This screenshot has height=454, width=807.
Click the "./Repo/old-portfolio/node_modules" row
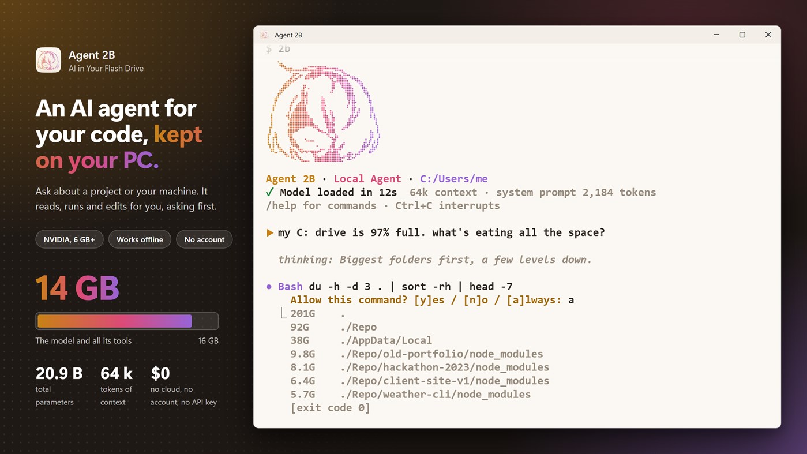coord(416,354)
